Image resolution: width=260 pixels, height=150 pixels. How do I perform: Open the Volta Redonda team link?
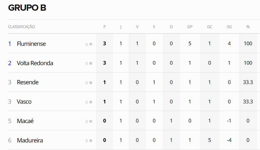35,63
